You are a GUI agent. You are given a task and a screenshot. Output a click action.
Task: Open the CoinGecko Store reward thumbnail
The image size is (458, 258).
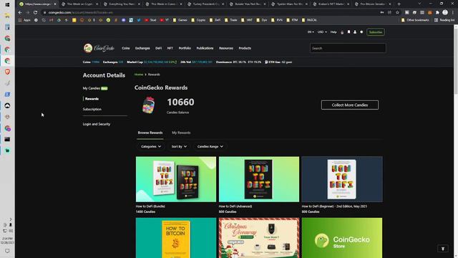[x=342, y=238]
